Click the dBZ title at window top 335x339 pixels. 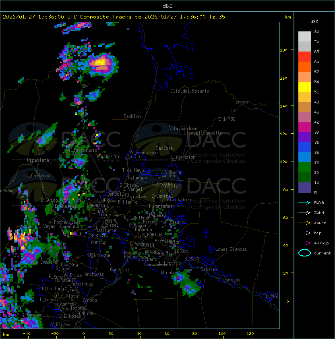167,6
